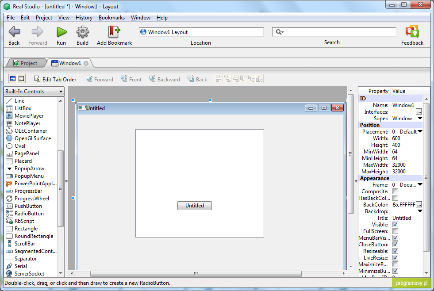This screenshot has height=291, width=434.
Task: Click the Backward ordering button
Action: click(x=165, y=80)
